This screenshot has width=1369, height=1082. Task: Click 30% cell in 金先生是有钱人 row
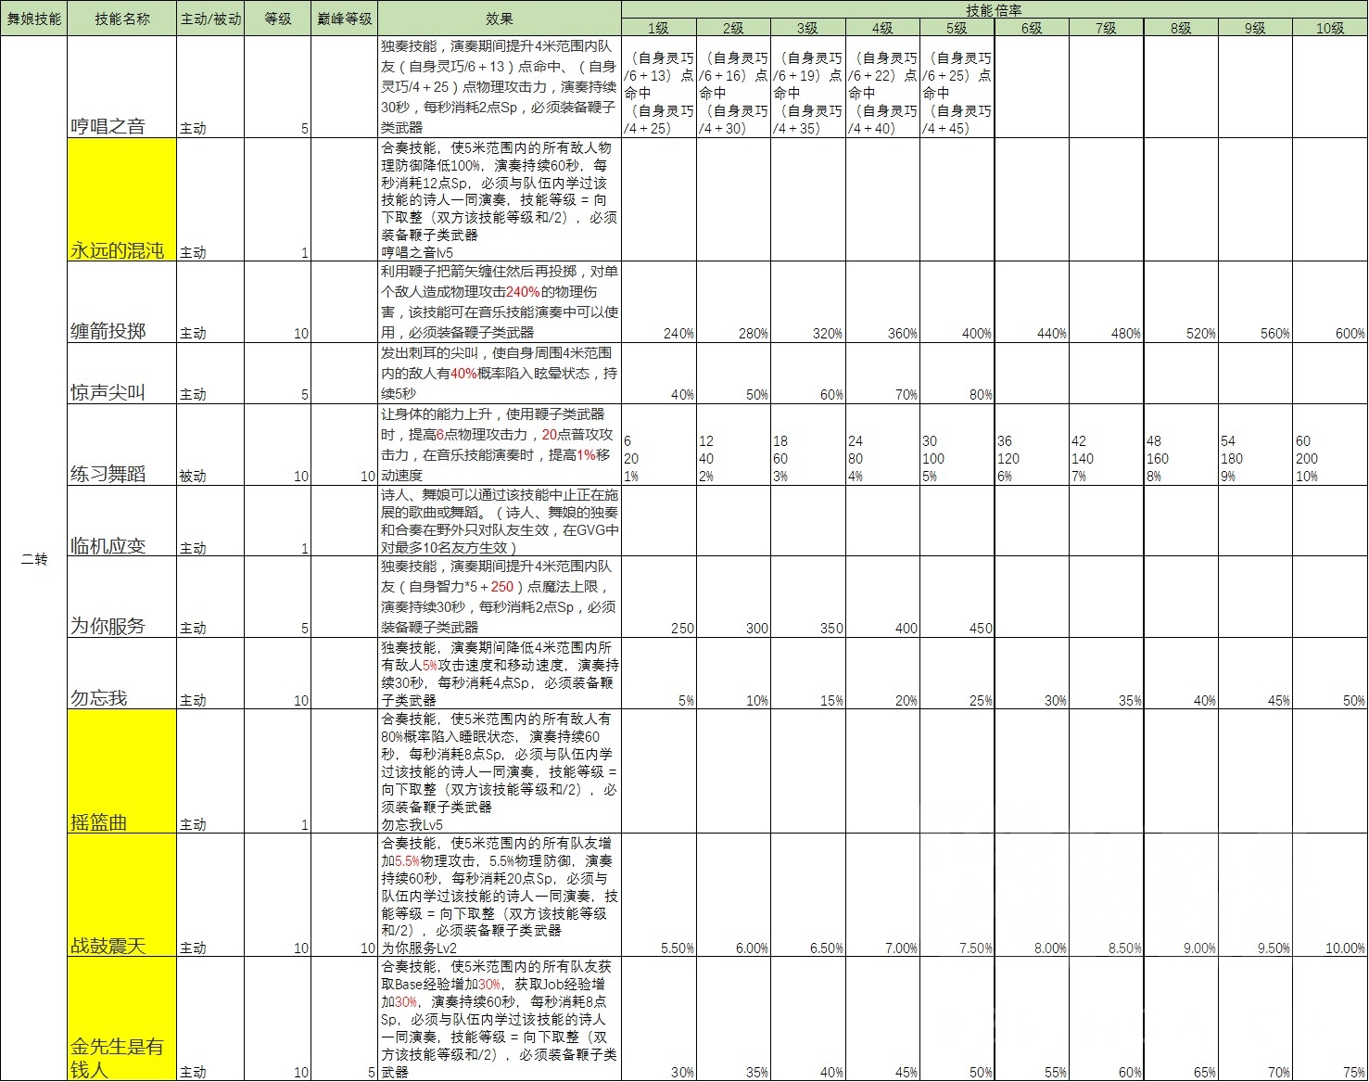click(658, 1019)
